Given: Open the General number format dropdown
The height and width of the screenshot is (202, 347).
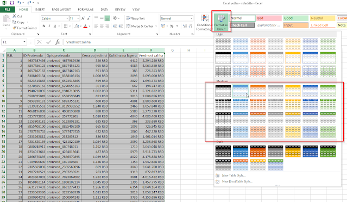Looking at the screenshot, I should (192, 18).
